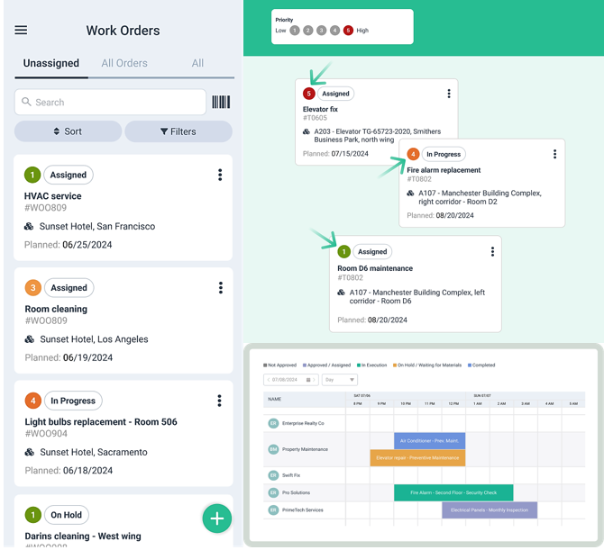Viewport: 604px width, 550px height.
Task: Open the Sort options
Action: click(68, 131)
